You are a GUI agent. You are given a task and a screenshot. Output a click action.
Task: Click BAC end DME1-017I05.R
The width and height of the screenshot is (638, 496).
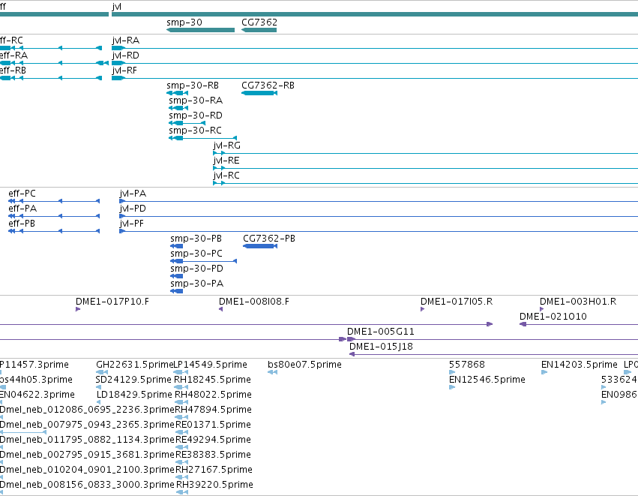click(422, 309)
